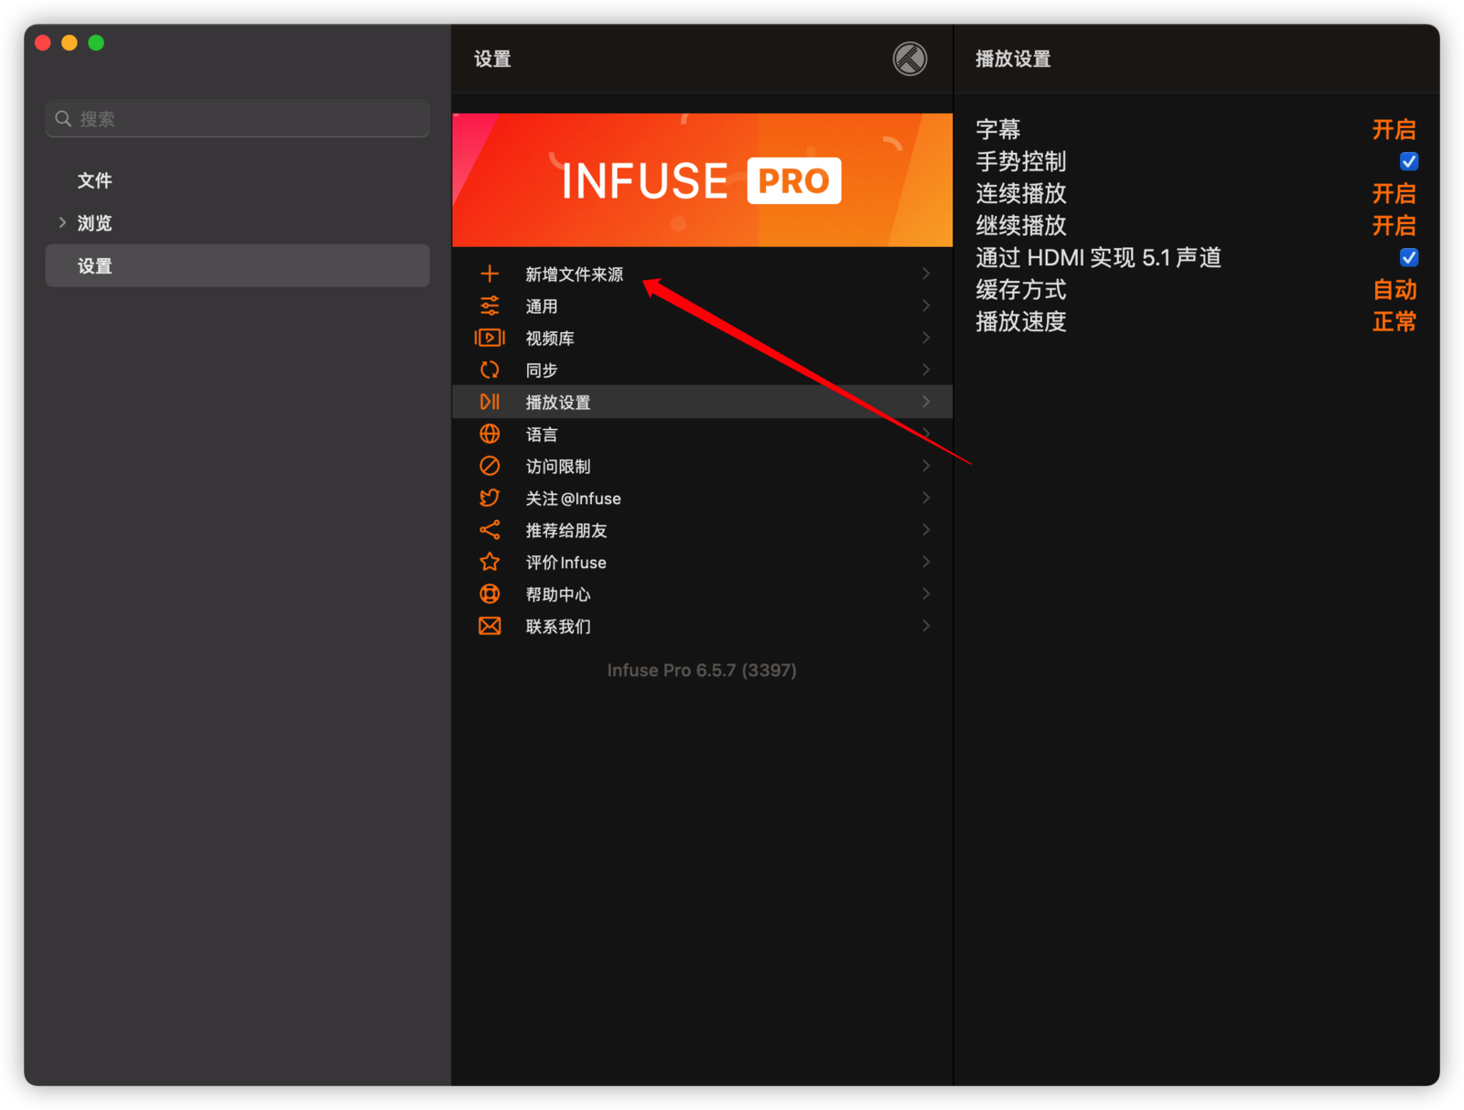1464x1110 pixels.
Task: Select 文件 in the sidebar
Action: tap(237, 180)
